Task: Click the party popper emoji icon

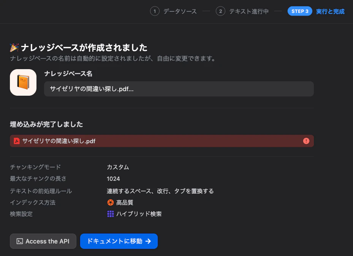Action: (x=14, y=48)
